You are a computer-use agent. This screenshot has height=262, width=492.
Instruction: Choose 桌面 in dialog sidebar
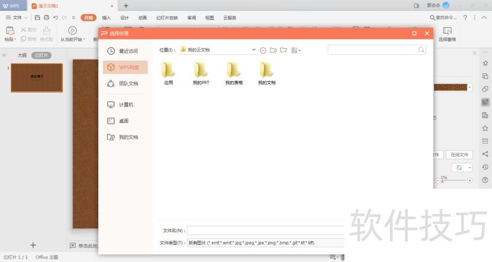click(125, 121)
